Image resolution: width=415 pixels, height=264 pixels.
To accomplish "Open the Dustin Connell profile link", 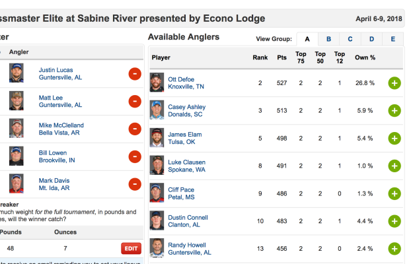I will pos(190,217).
